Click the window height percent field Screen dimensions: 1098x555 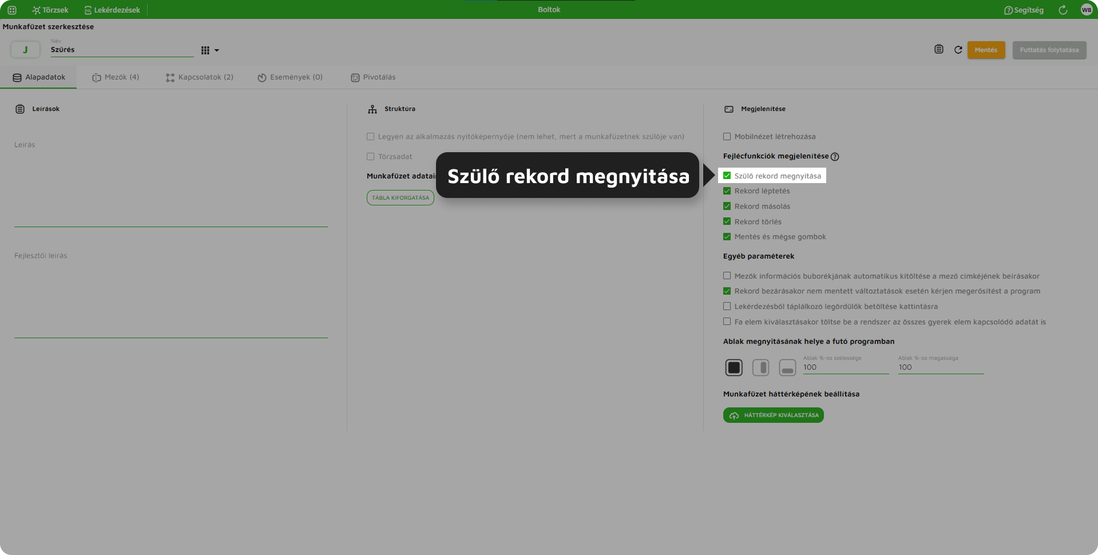click(941, 367)
